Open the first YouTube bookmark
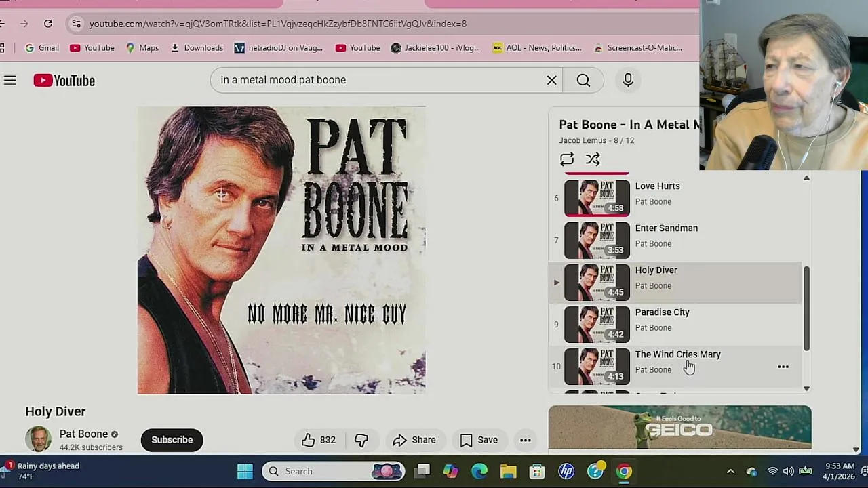The width and height of the screenshot is (868, 488). (x=92, y=48)
